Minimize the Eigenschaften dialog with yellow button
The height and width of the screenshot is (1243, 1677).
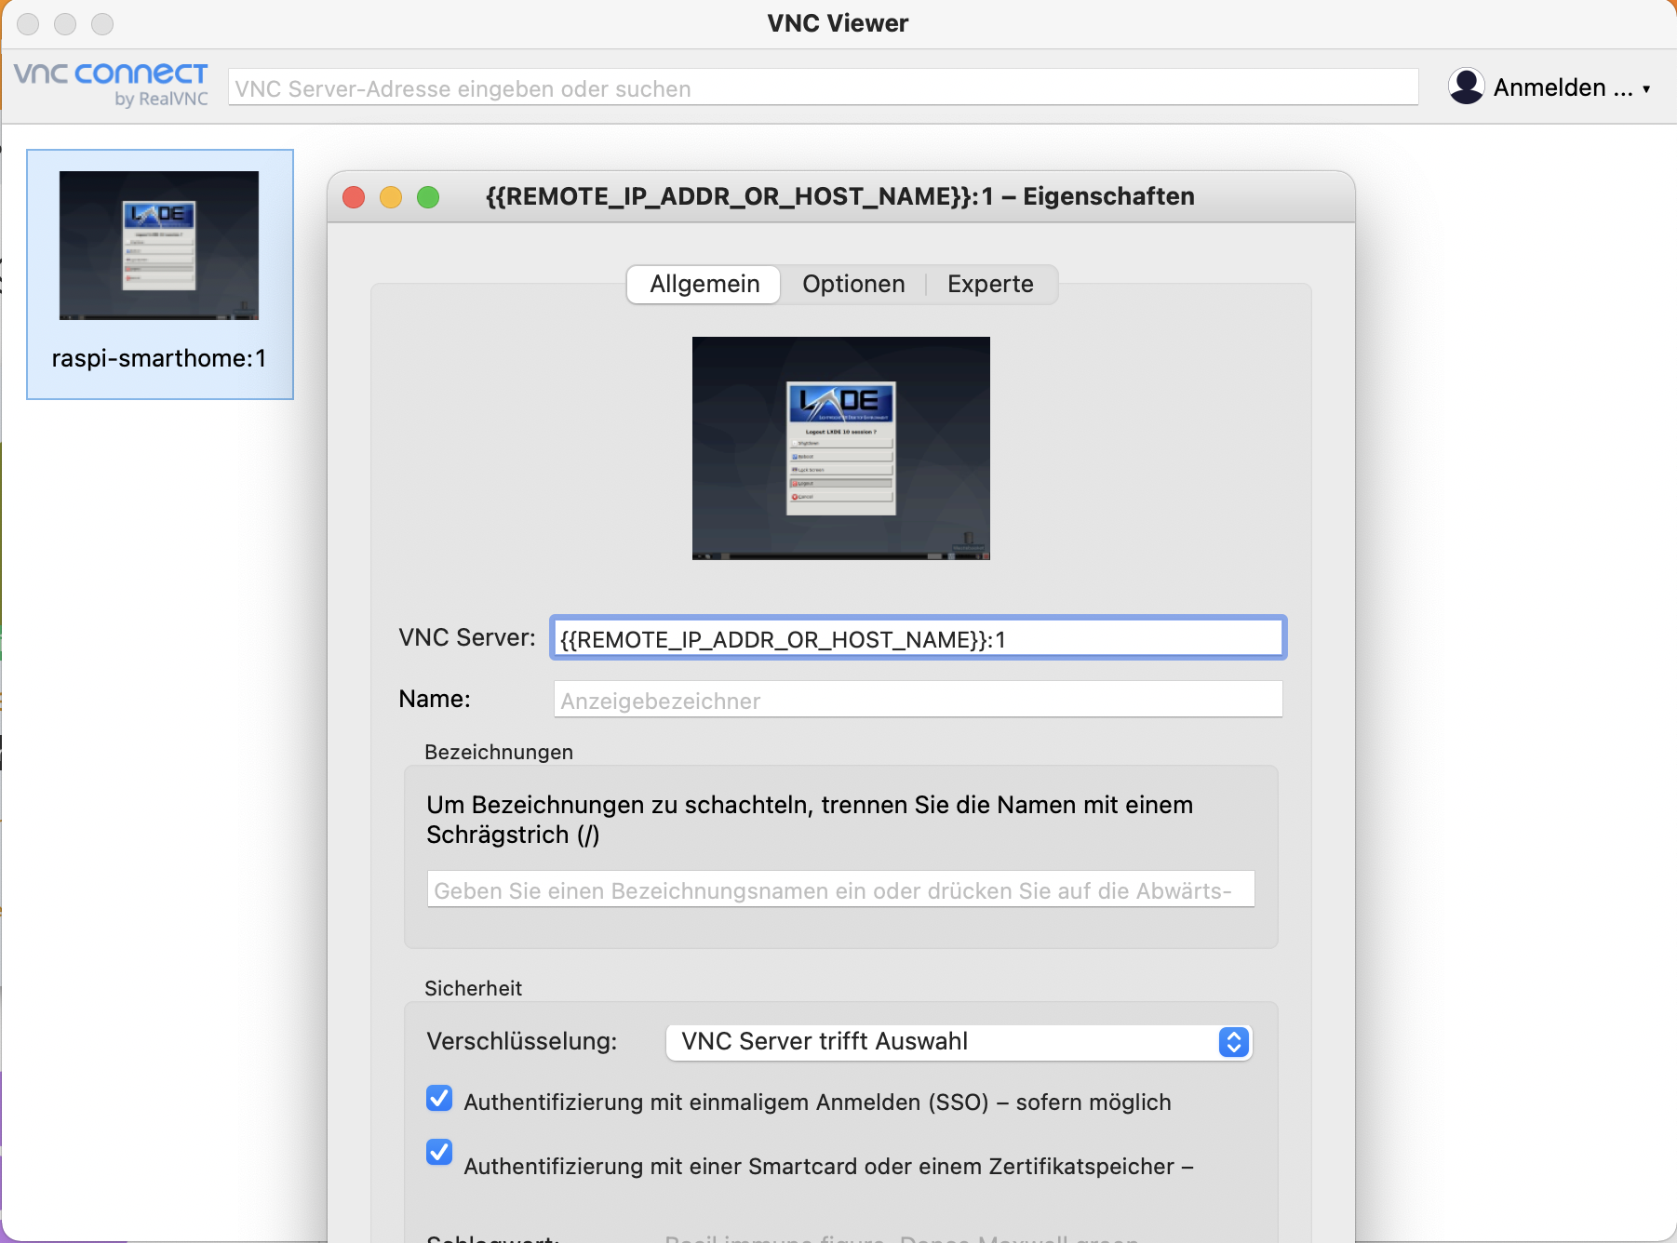[391, 197]
